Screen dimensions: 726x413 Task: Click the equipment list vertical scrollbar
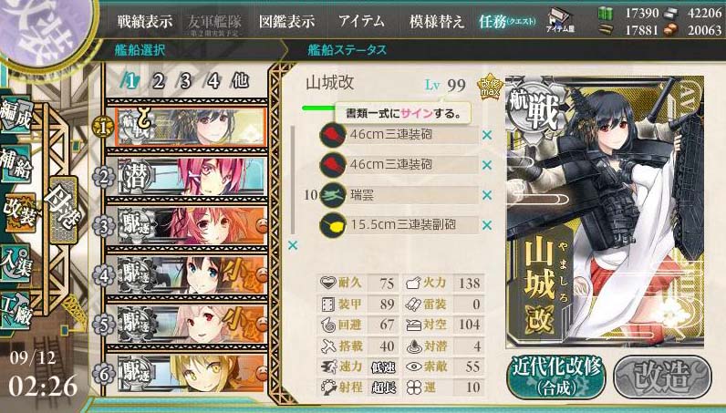point(293,180)
